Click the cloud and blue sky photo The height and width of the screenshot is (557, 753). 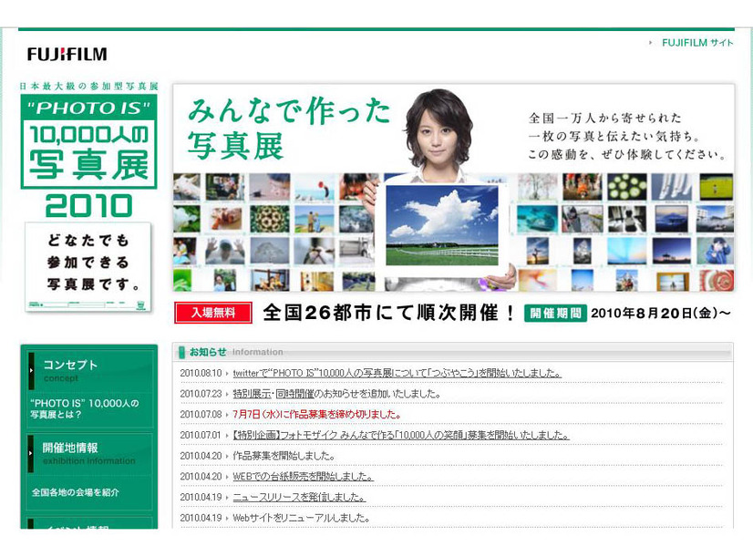tap(442, 225)
